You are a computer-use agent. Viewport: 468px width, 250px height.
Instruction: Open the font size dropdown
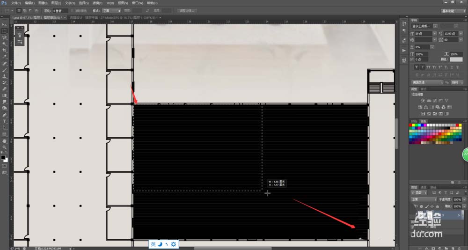coord(435,33)
